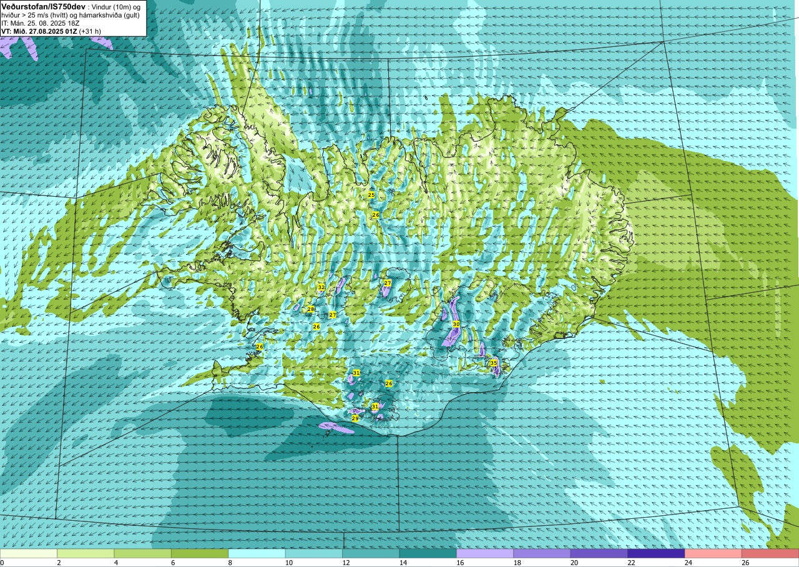The height and width of the screenshot is (567, 799).
Task: Click the 0–2 m/s pale yellow legend swatch
Action: [x=29, y=553]
